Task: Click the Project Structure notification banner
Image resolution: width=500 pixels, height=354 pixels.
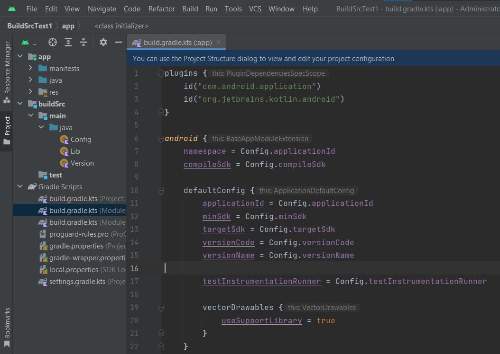Action: 313,59
